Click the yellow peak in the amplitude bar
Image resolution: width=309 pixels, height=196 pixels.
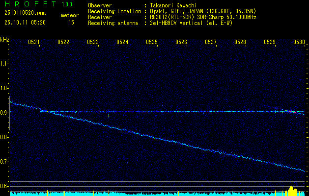[x=292, y=189]
